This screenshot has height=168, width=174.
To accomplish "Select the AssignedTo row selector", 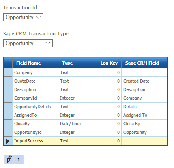I will [x=8, y=115].
